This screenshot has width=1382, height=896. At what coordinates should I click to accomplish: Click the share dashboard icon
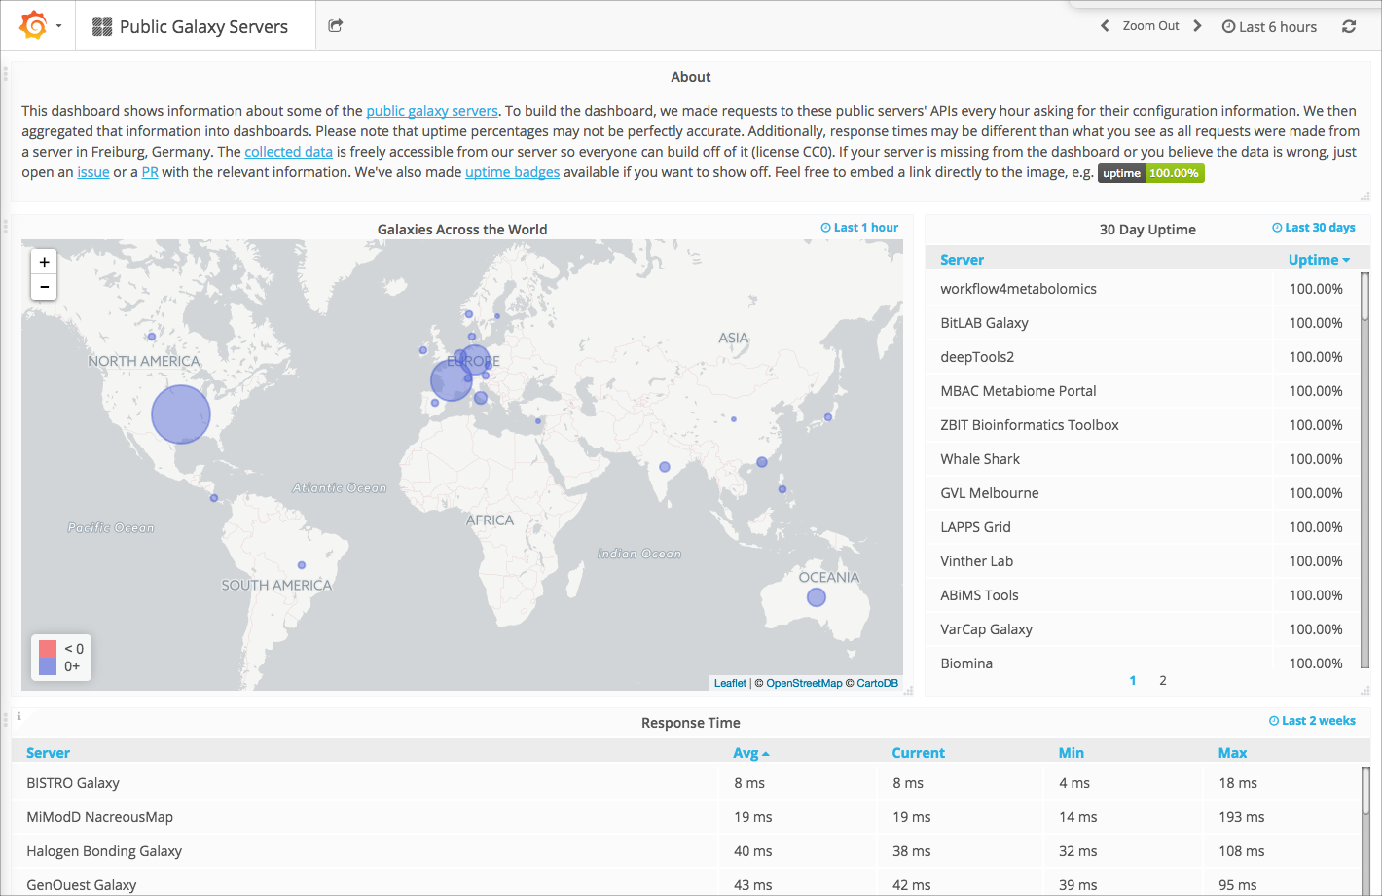point(336,26)
